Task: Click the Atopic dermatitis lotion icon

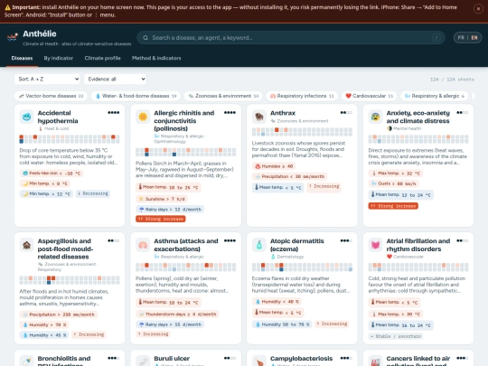Action: click(259, 245)
